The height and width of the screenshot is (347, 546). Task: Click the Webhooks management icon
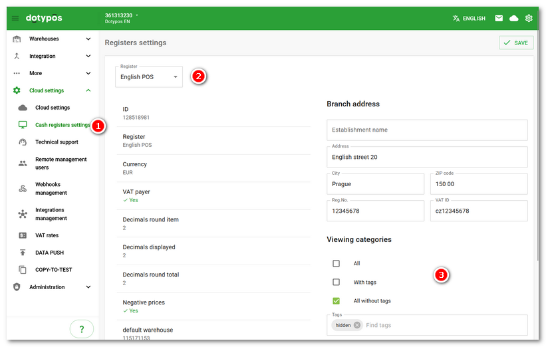(23, 189)
